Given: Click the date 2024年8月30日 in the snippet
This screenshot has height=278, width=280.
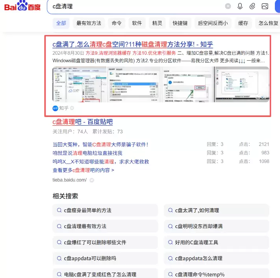Looking at the screenshot, I should pyautogui.click(x=68, y=53).
